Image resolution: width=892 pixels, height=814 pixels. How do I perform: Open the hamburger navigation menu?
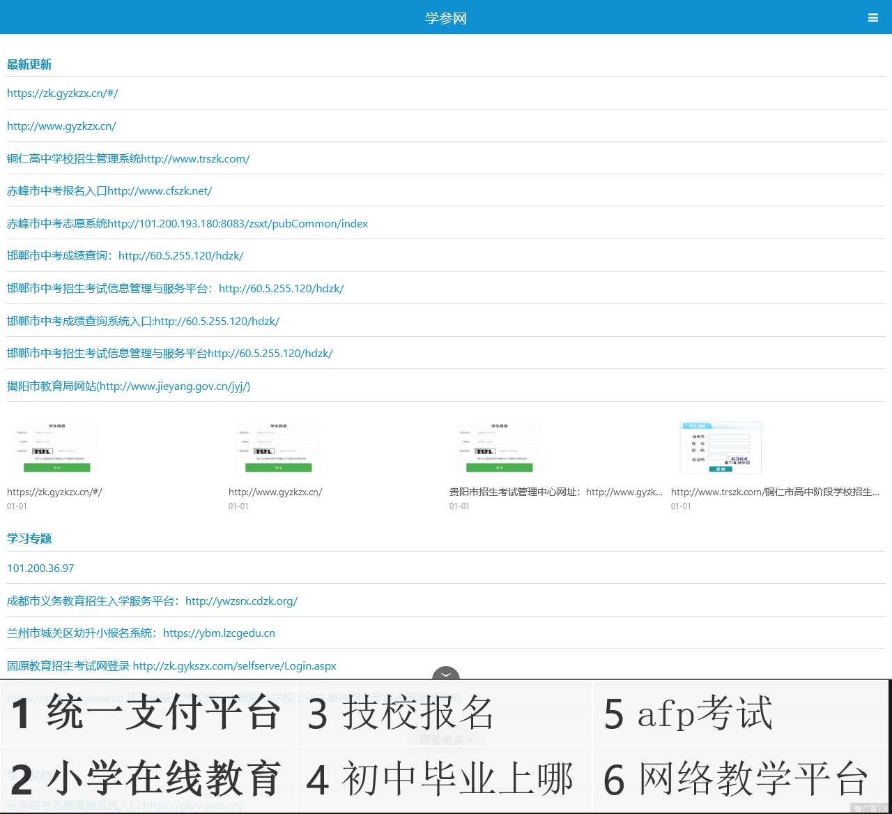(873, 17)
